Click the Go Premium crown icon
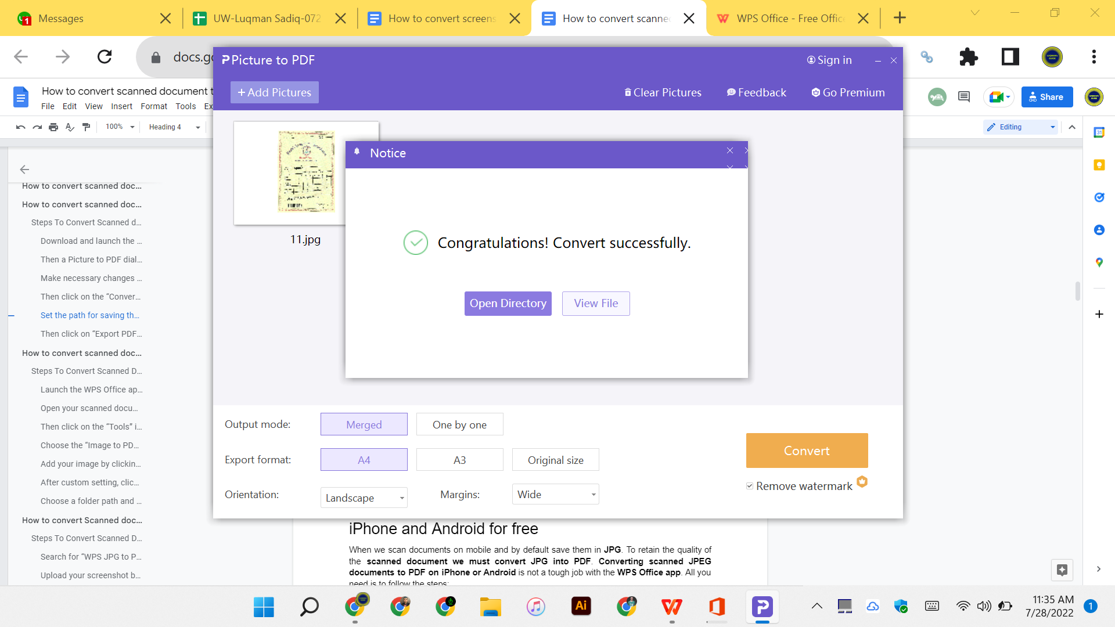Viewport: 1115px width, 627px height. point(815,92)
